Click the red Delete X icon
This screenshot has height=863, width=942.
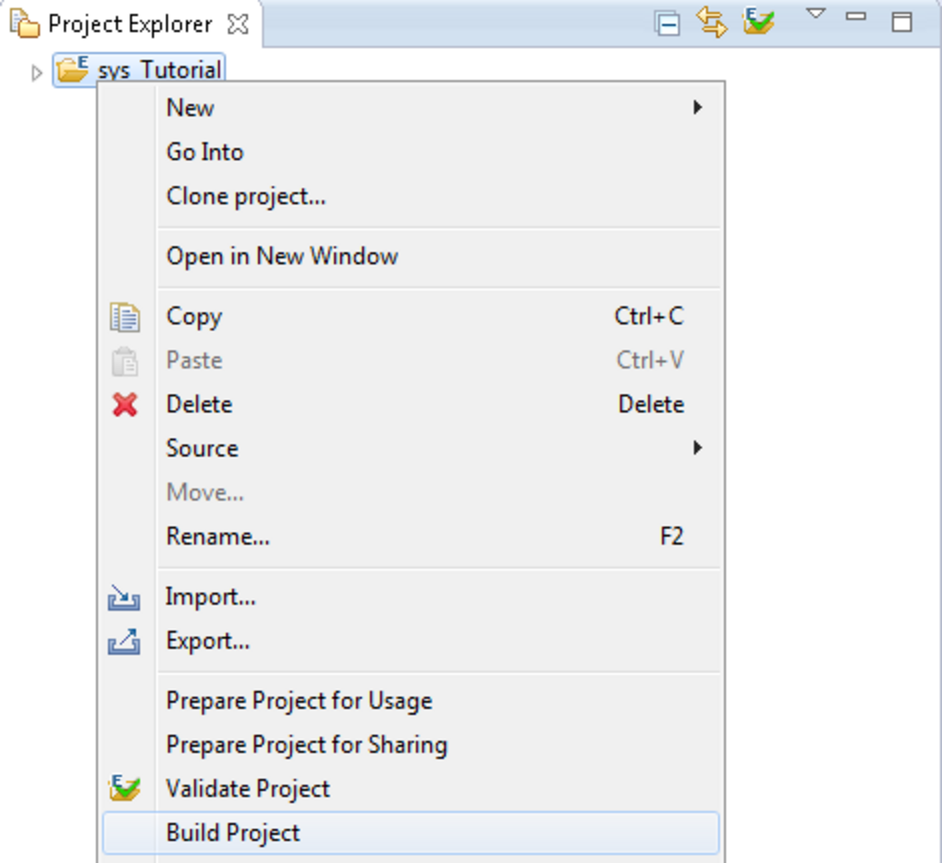(125, 404)
